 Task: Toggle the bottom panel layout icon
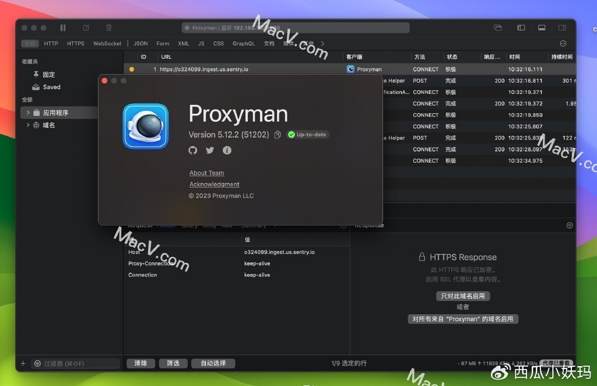542,28
